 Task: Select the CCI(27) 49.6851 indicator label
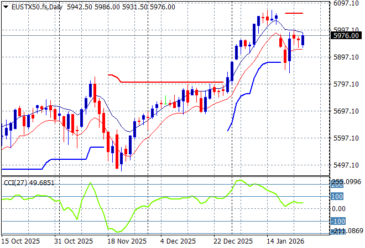pos(29,183)
